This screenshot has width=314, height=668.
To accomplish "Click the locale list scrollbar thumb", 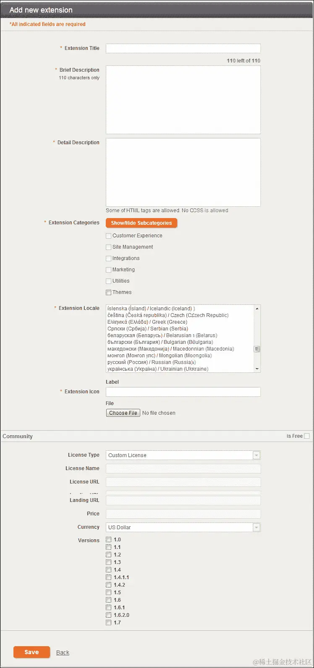I will click(x=257, y=349).
